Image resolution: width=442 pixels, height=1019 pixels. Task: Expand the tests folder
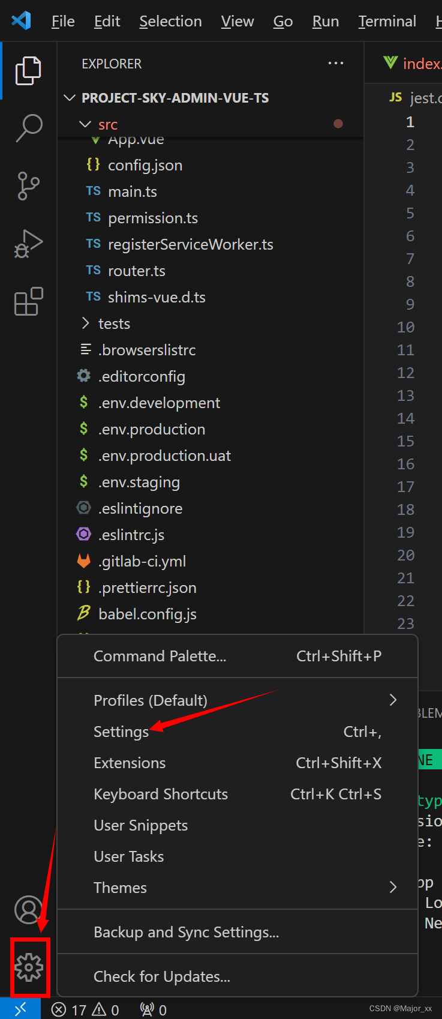coord(85,323)
